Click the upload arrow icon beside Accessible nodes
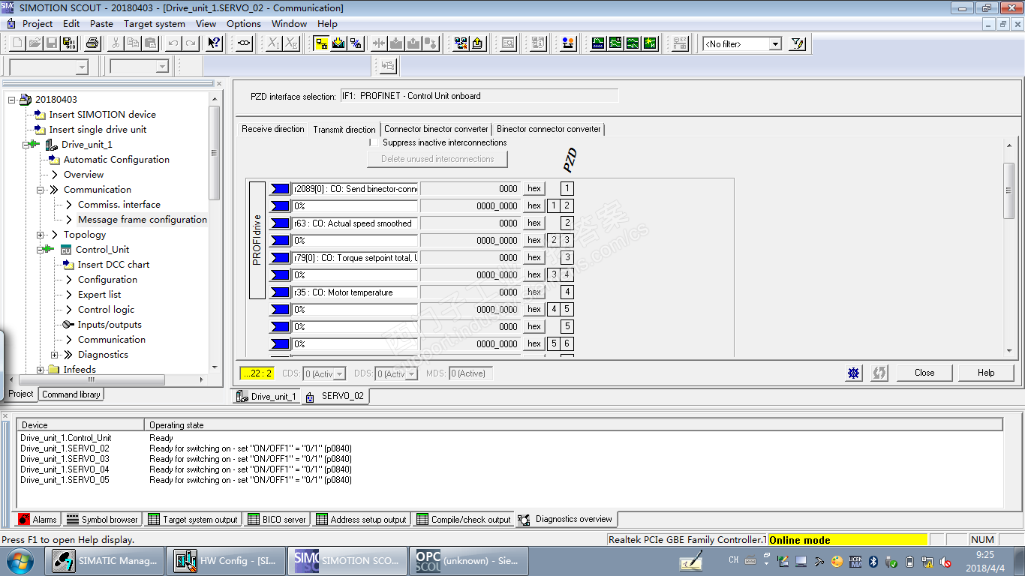 tap(478, 43)
